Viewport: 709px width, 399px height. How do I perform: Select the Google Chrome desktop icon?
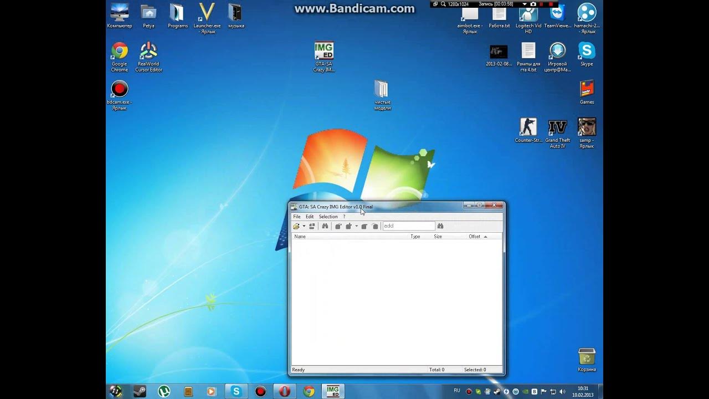click(120, 58)
